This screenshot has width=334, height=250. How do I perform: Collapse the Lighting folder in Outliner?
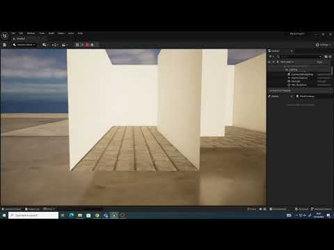pyautogui.click(x=287, y=69)
